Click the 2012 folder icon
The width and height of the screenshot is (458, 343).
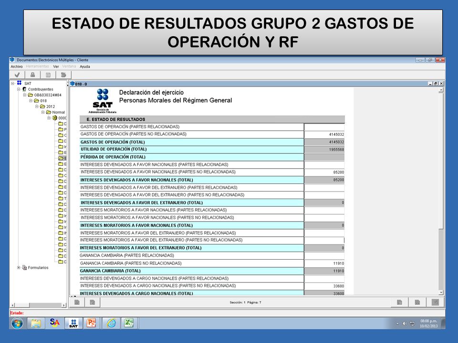pyautogui.click(x=42, y=106)
